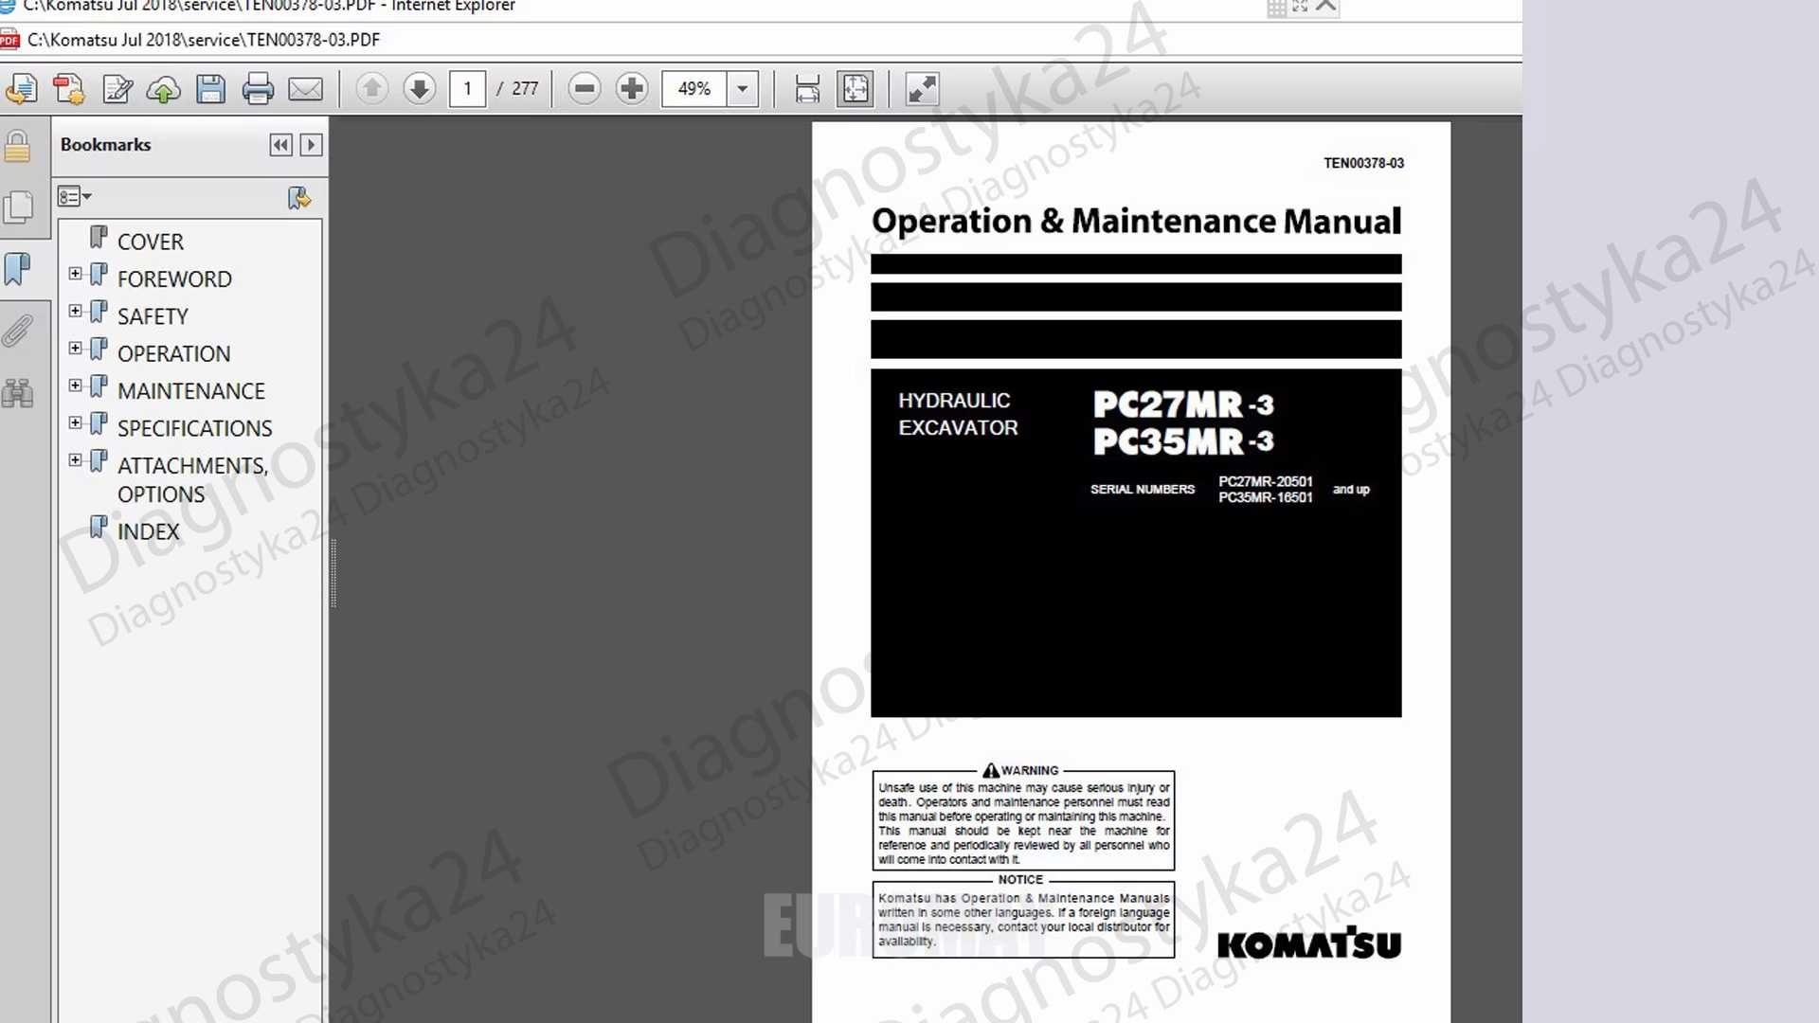Expand the SPECIFICATIONS bookmark node

75,422
